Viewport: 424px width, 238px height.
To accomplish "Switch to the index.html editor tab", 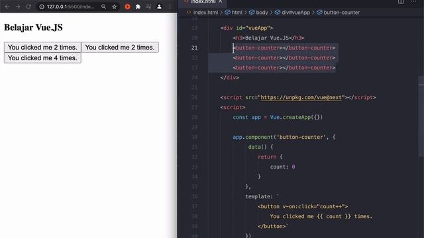I will [203, 2].
